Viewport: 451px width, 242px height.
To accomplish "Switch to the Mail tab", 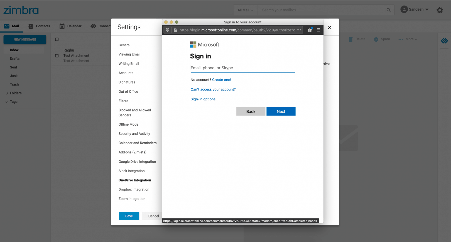I will [11, 26].
